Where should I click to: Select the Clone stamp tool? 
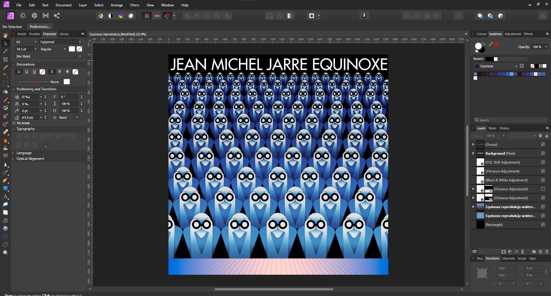tap(5, 148)
